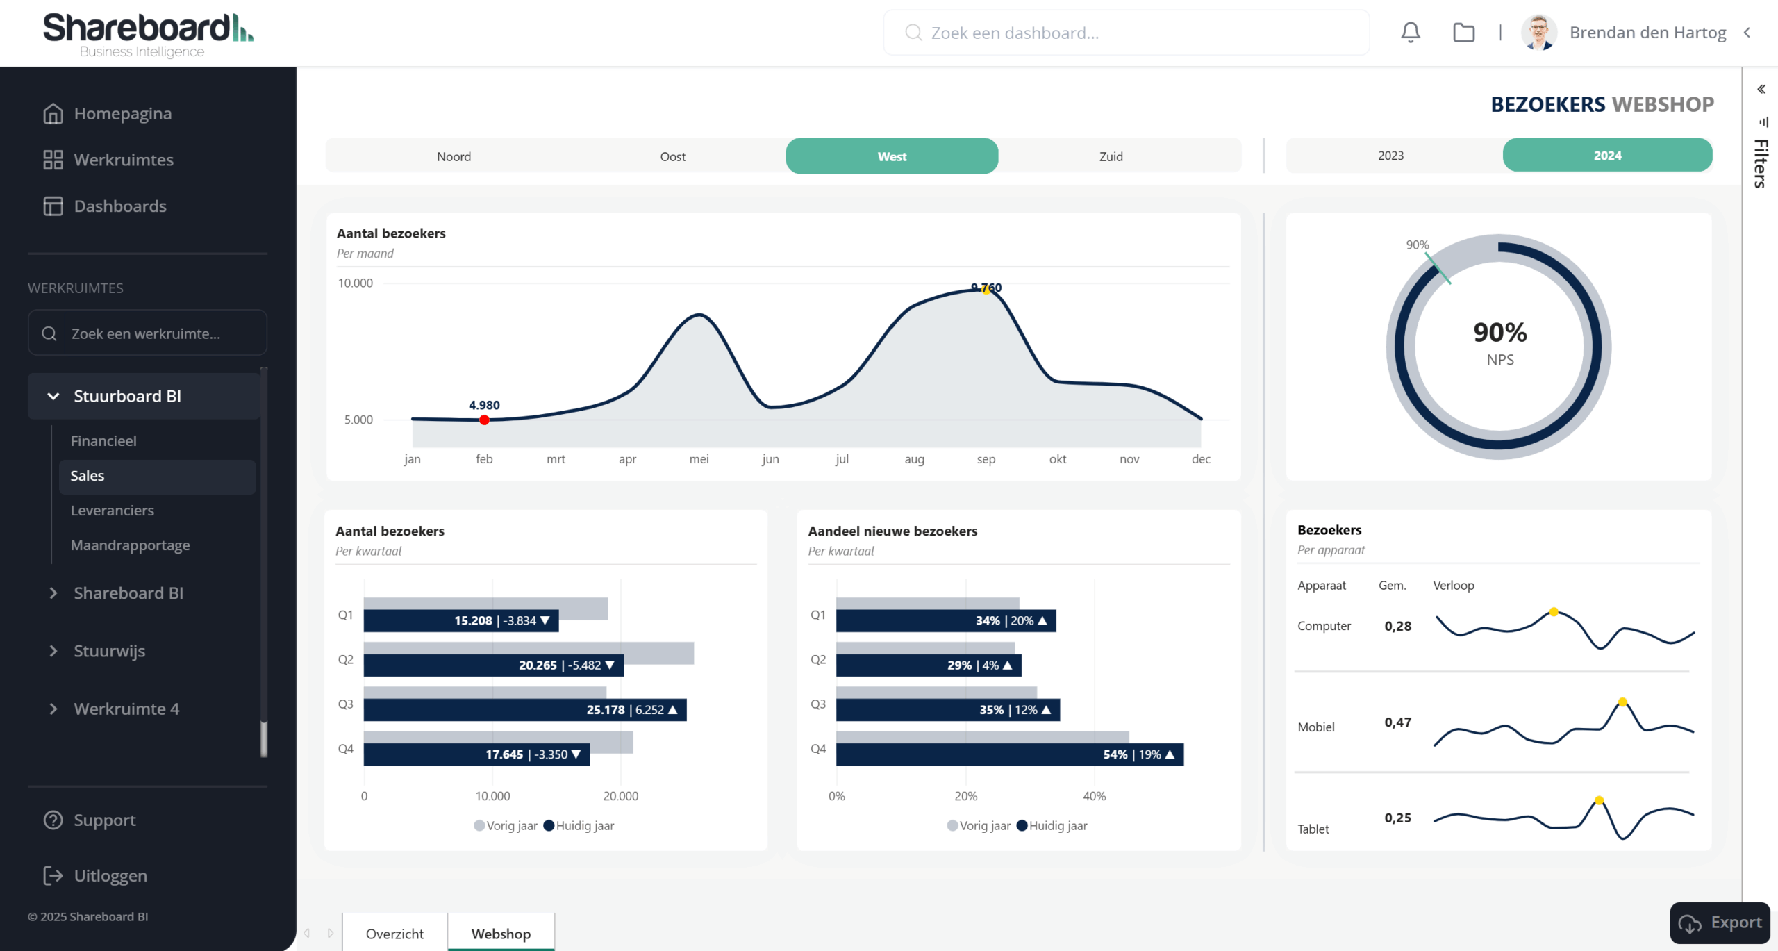
Task: Expand the Stuurwijs workspace
Action: 53,651
